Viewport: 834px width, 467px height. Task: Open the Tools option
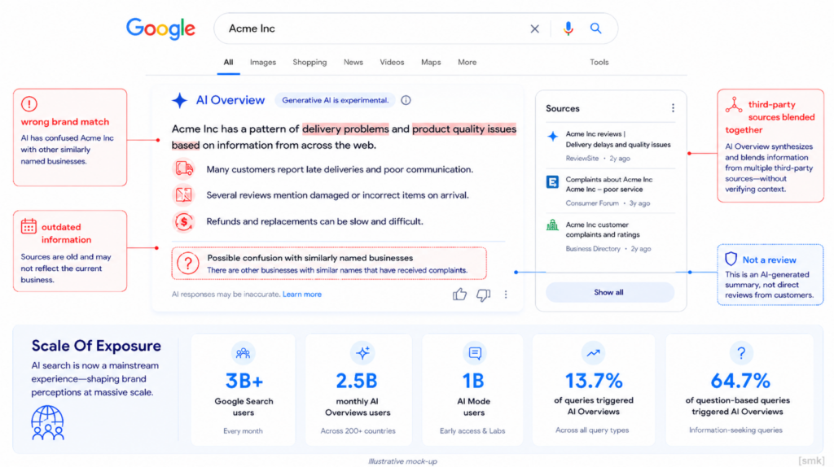click(599, 62)
